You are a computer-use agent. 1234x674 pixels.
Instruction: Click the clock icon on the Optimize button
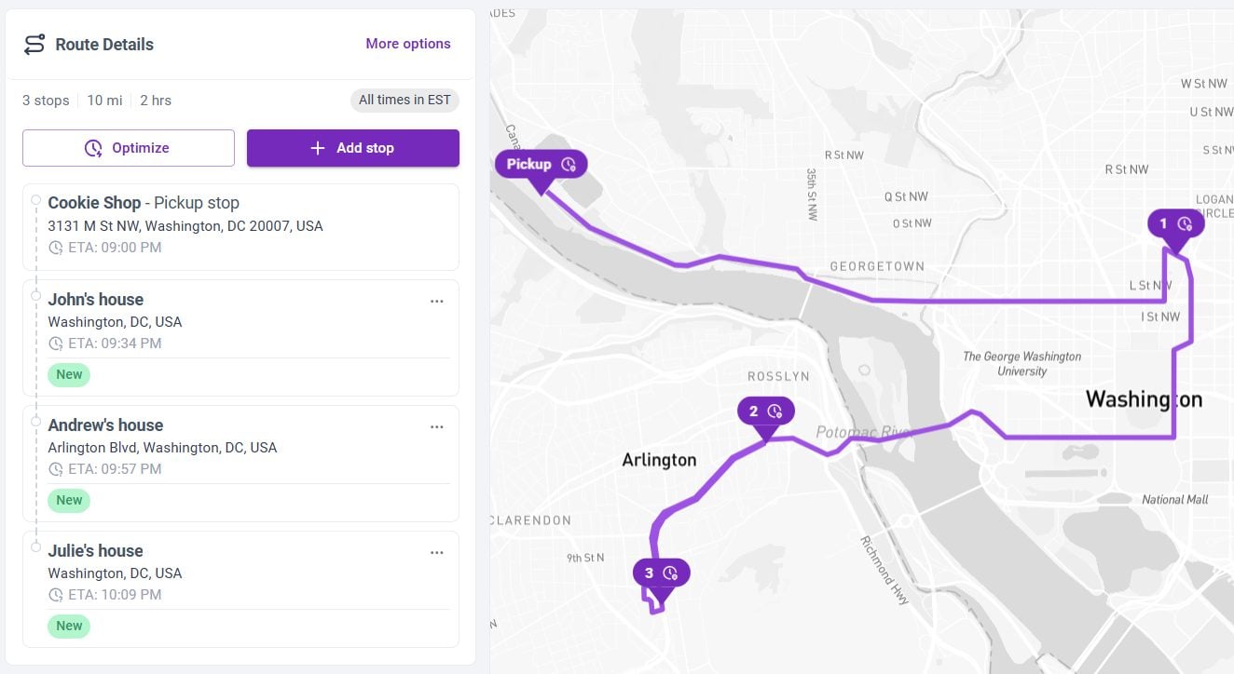tap(94, 148)
